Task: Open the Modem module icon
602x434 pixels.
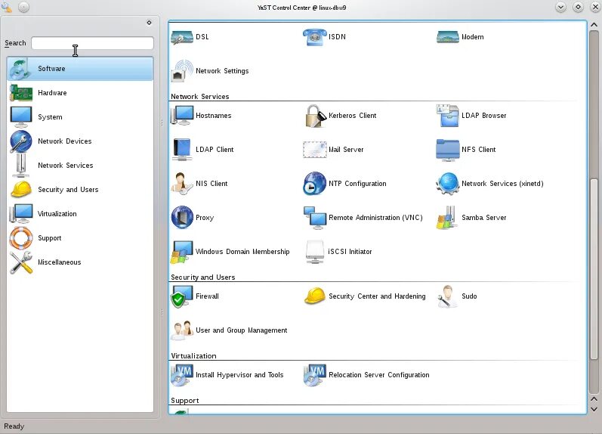Action: point(448,37)
